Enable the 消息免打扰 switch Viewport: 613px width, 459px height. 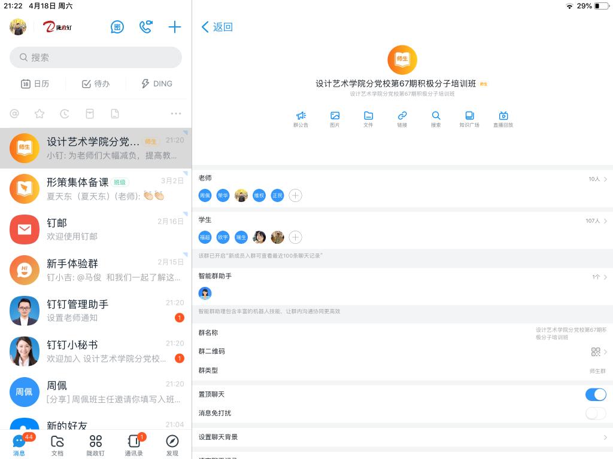595,413
